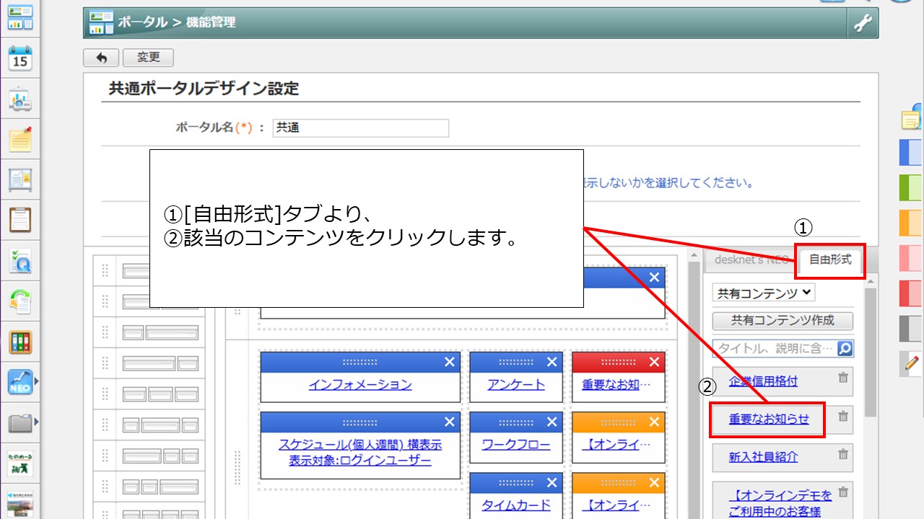Click the ワークフロー widget drag handle

pyautogui.click(x=516, y=422)
